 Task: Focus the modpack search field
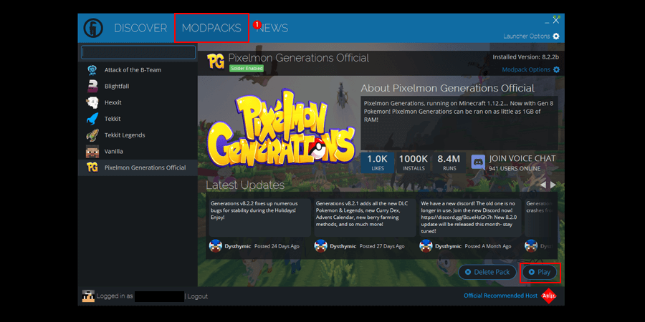(x=138, y=52)
